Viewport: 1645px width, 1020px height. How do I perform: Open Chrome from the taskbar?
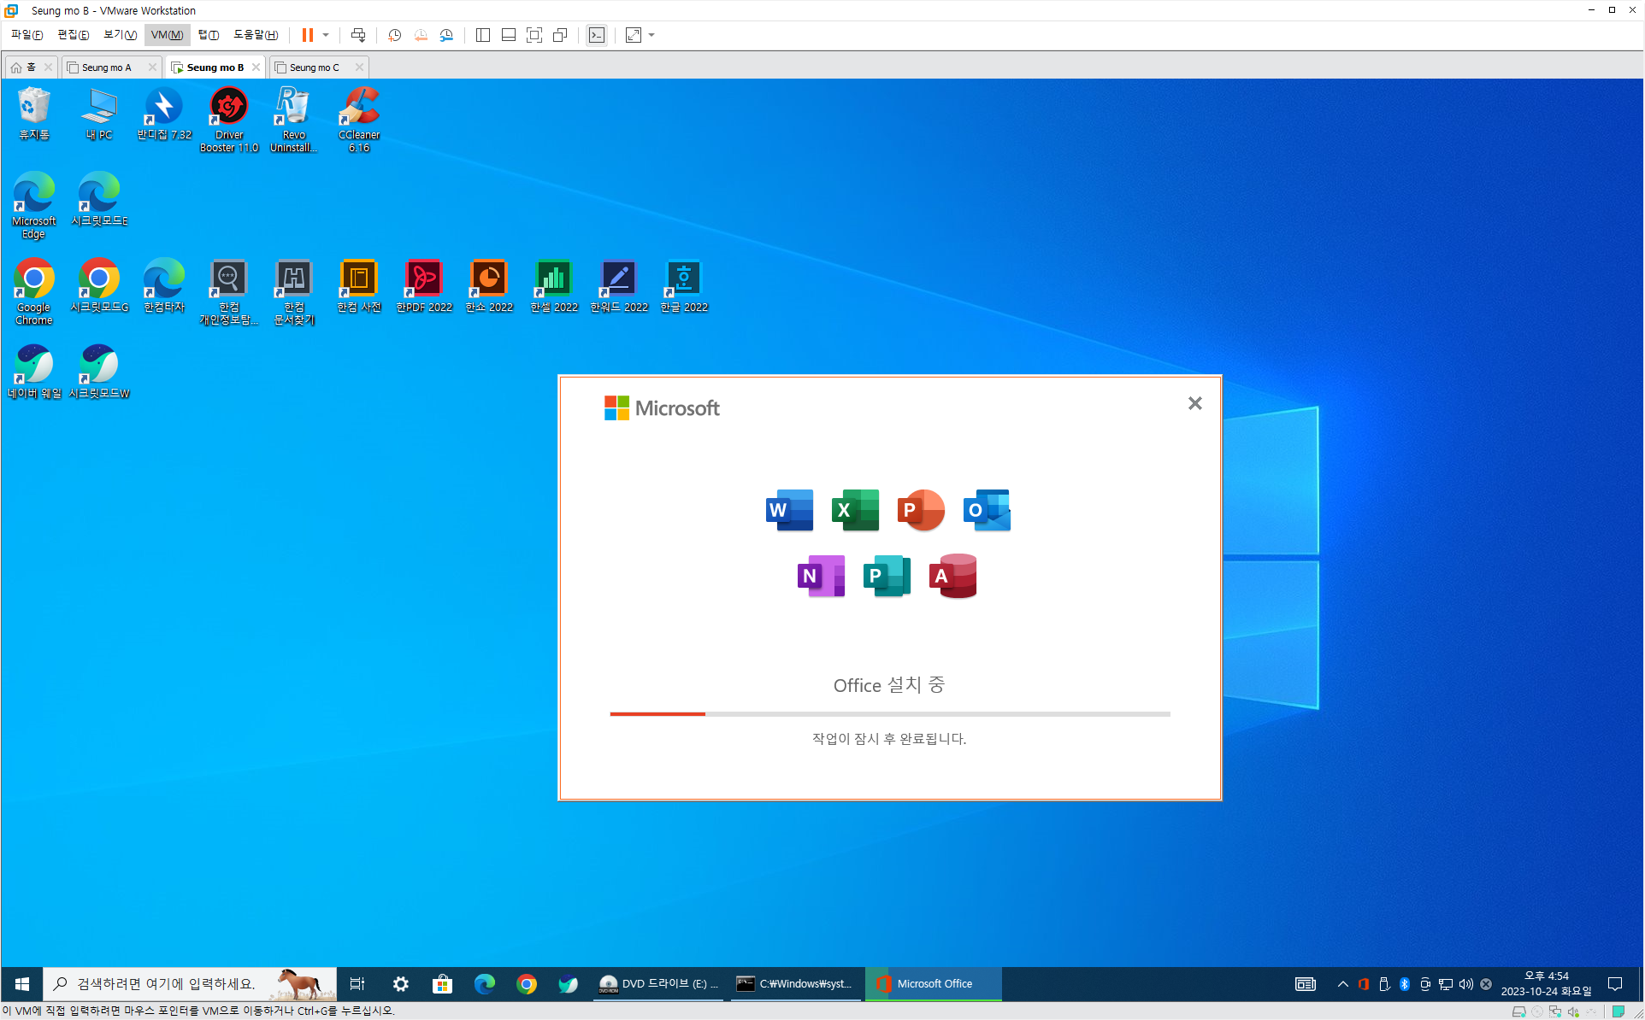point(527,984)
